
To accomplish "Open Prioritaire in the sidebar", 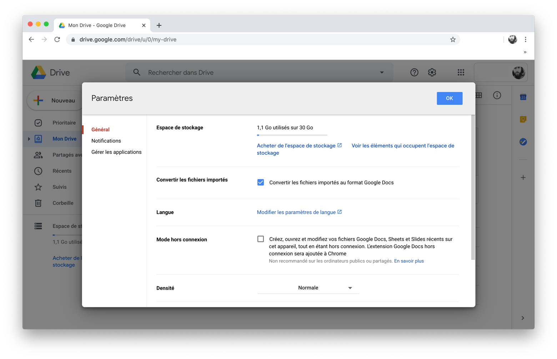I will click(64, 123).
